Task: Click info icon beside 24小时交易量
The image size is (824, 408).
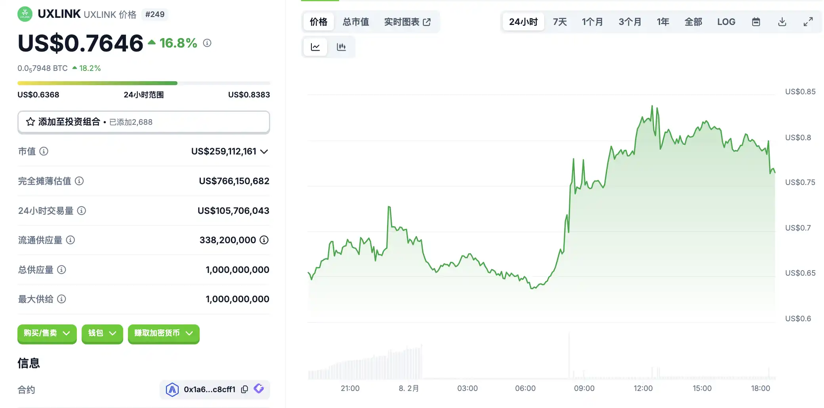Action: tap(82, 211)
